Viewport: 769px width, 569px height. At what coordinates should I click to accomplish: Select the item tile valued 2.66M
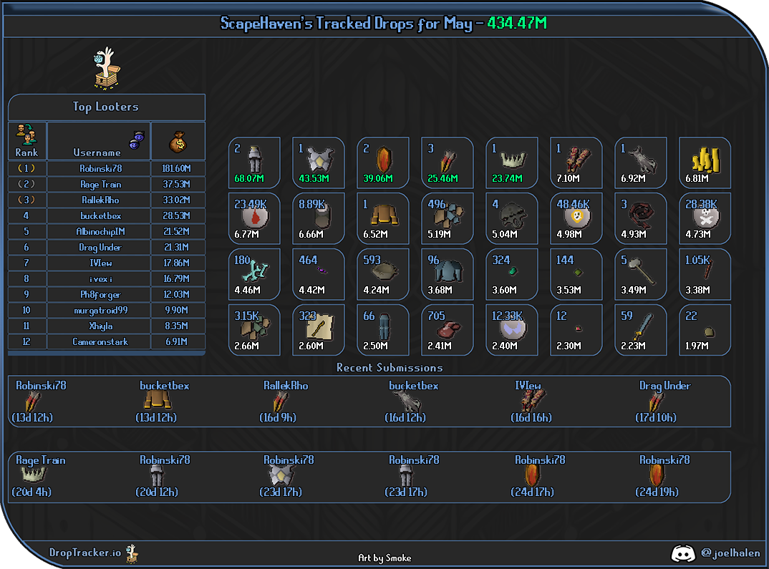254,331
